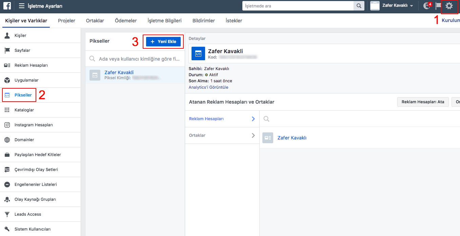Open Zafer Kavaklı ad account link
Viewport: 460px width, 236px height.
coord(292,138)
